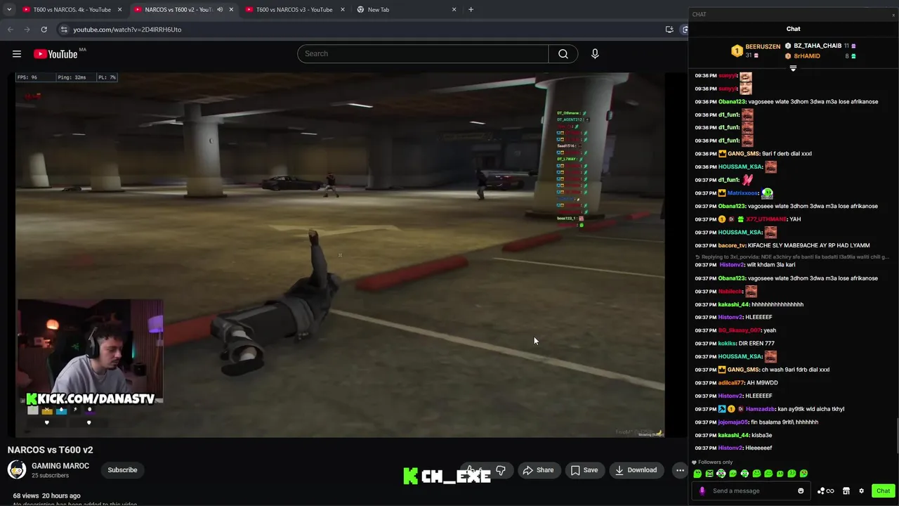Open the YouTube hamburger guide menu
Viewport: 899px width, 506px height.
[17, 54]
